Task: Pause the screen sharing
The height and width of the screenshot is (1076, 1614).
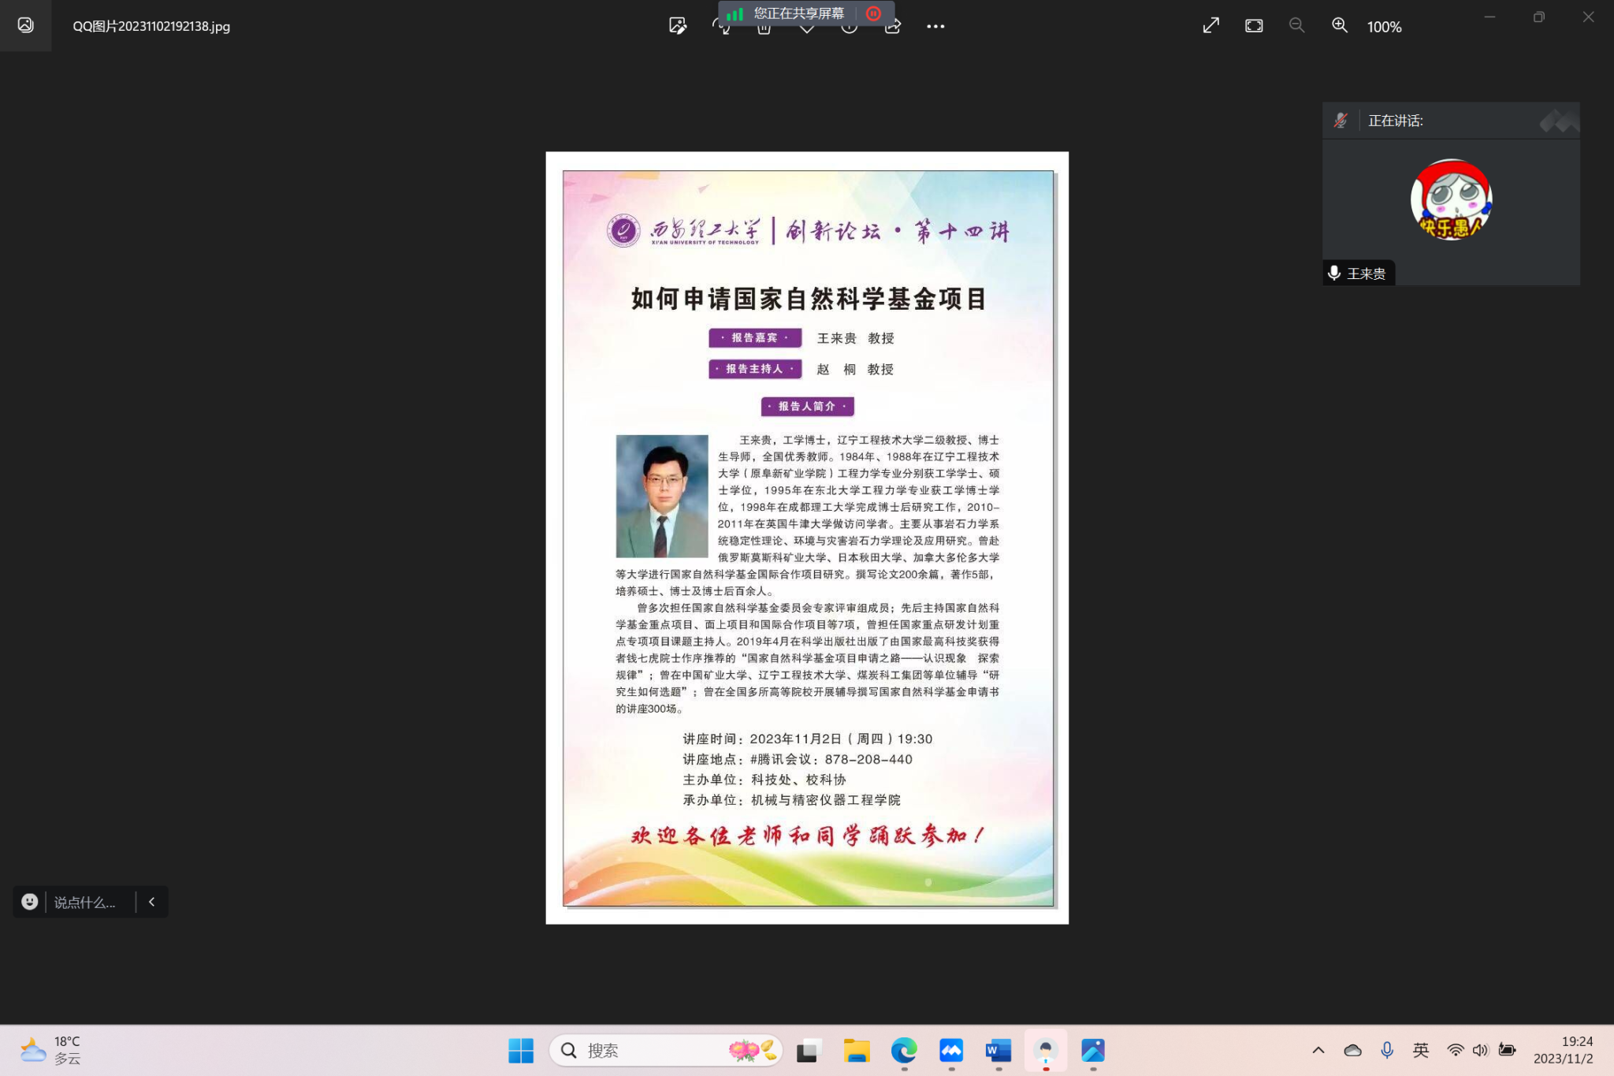Action: coord(873,13)
